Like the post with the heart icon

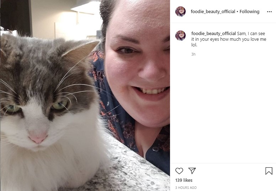179,171
